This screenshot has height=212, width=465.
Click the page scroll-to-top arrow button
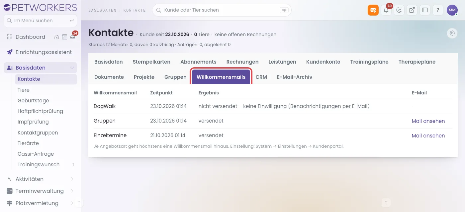[386, 202]
